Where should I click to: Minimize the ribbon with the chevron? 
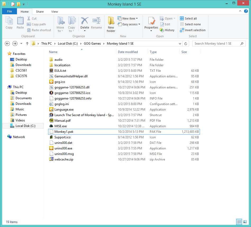point(240,11)
